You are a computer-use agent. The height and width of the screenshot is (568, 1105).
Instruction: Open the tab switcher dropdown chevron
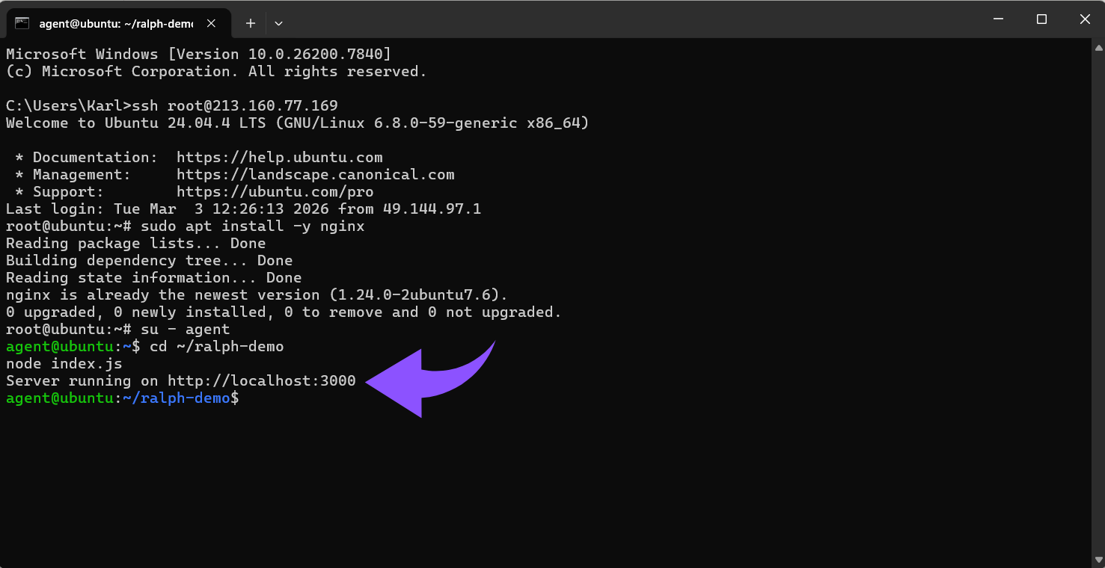click(x=278, y=23)
